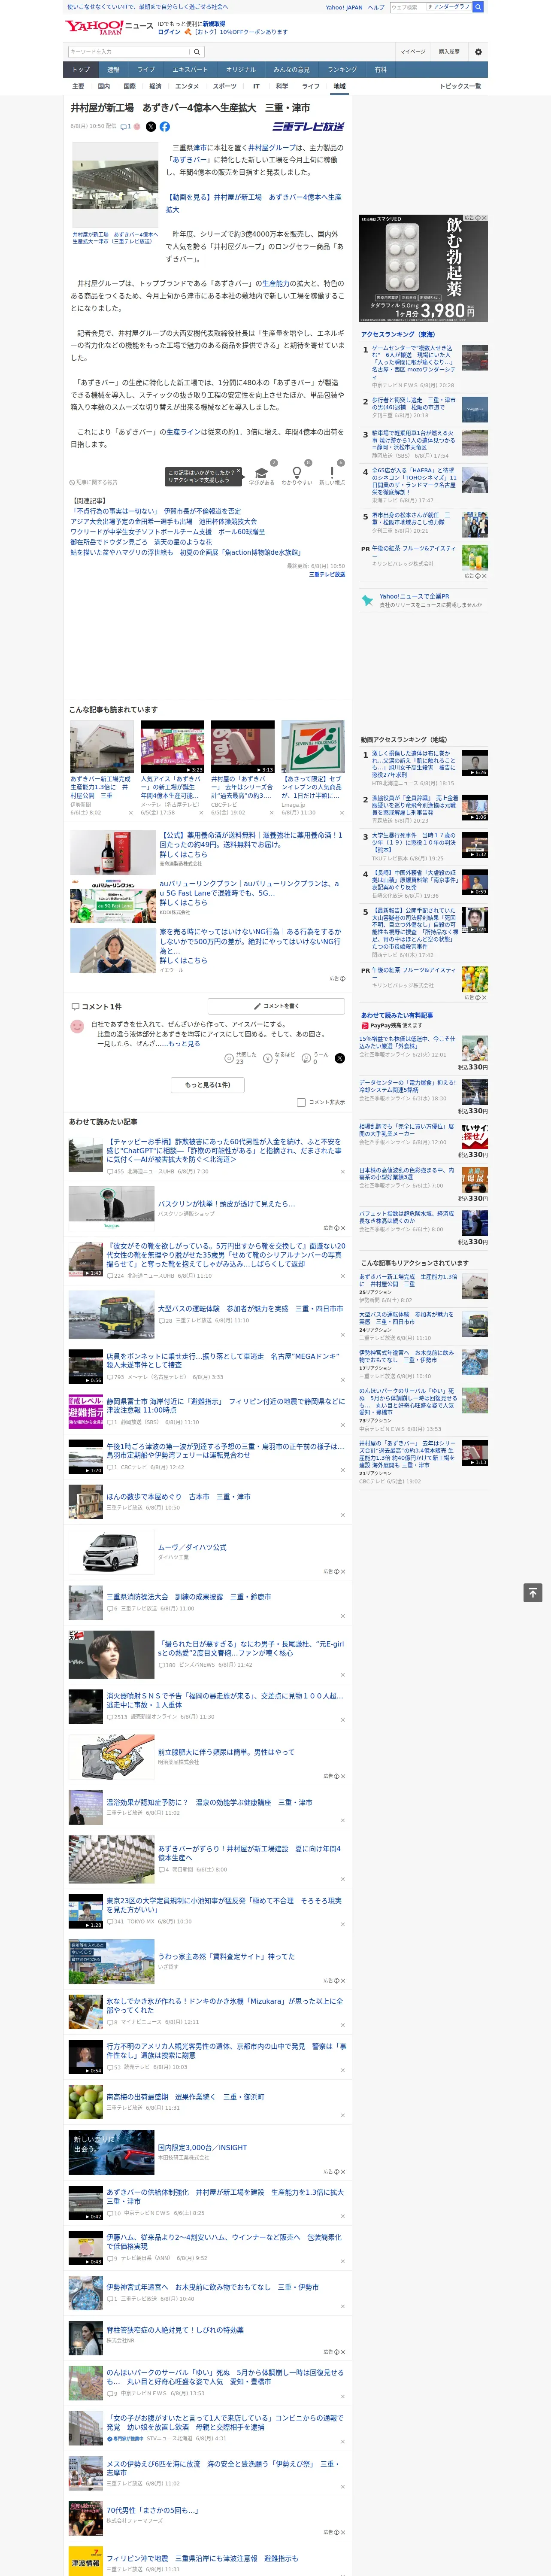Image resolution: width=551 pixels, height=2576 pixels.
Task: Open マイページ
Action: (x=413, y=52)
